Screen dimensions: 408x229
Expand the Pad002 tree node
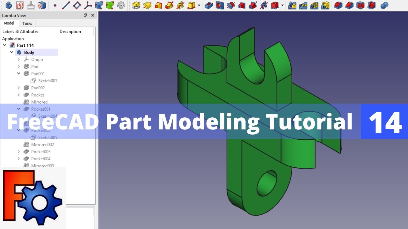coord(18,88)
